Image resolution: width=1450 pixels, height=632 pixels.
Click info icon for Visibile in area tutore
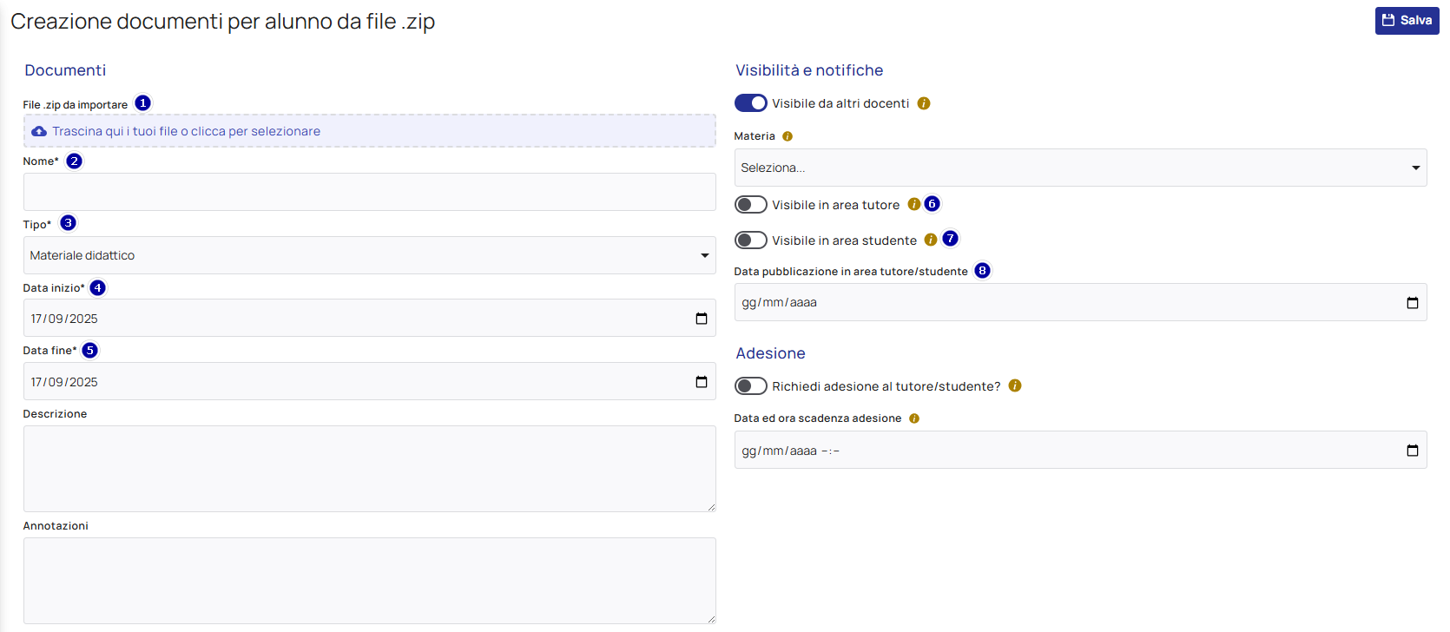point(914,204)
